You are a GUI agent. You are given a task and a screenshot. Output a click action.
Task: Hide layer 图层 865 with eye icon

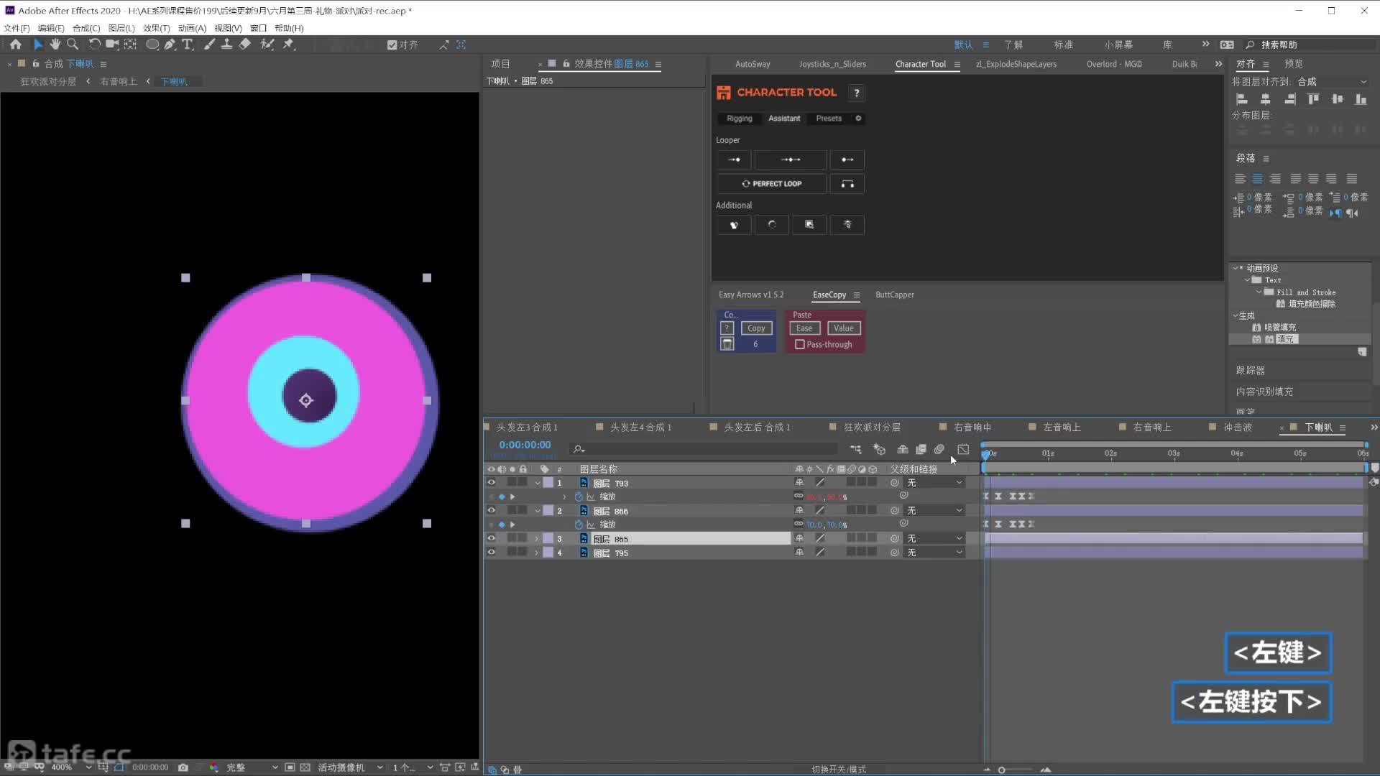tap(492, 539)
